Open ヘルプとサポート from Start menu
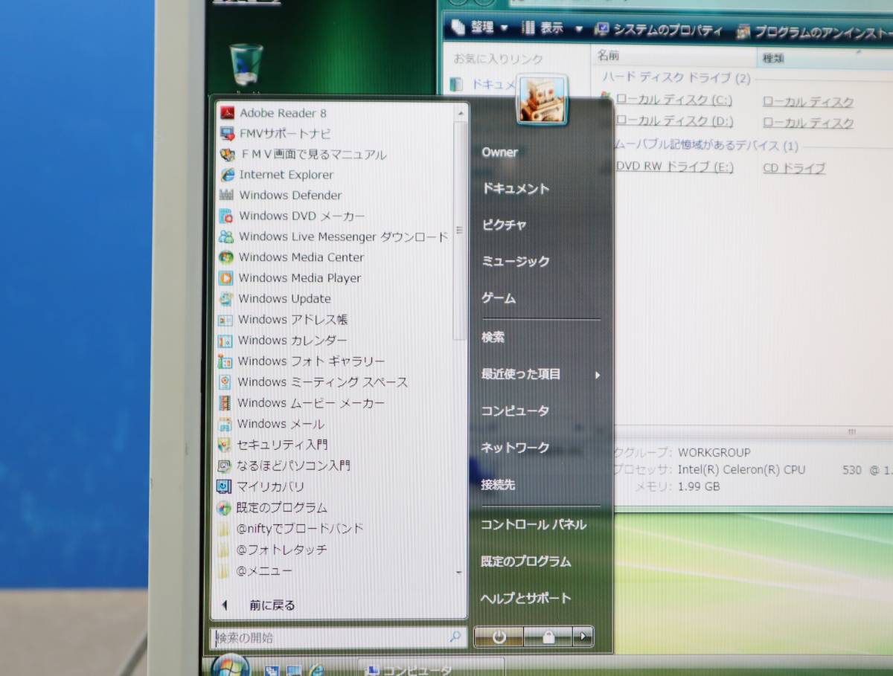 tap(526, 599)
